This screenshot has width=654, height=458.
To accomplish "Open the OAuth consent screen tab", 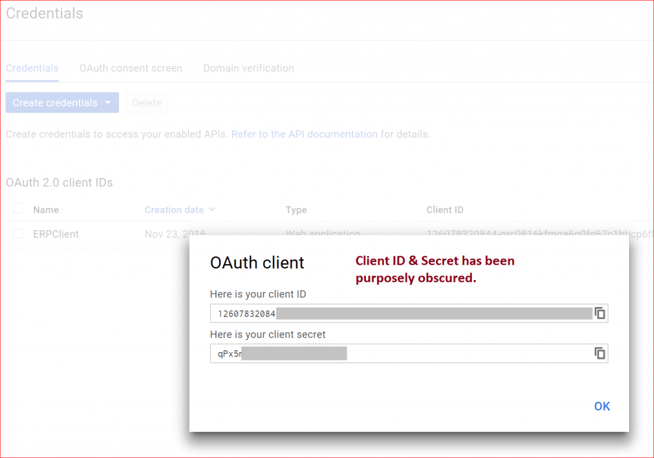I will [130, 68].
